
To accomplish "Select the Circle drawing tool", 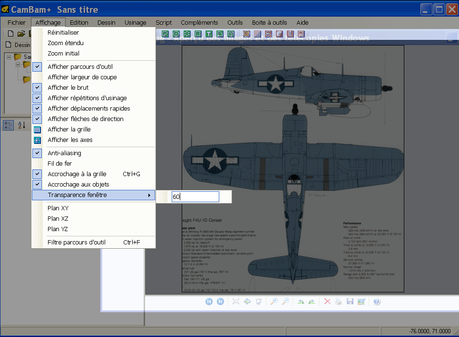I will (176, 34).
